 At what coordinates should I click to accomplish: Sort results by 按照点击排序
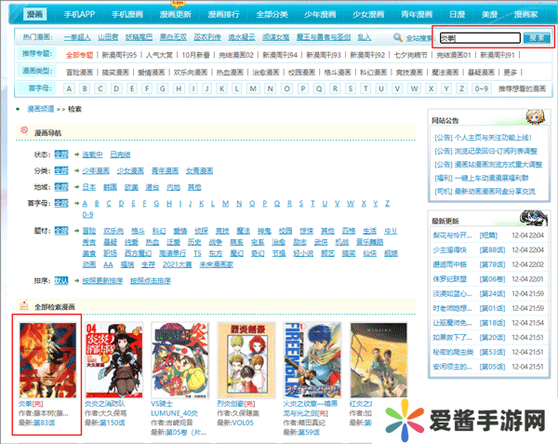click(151, 280)
